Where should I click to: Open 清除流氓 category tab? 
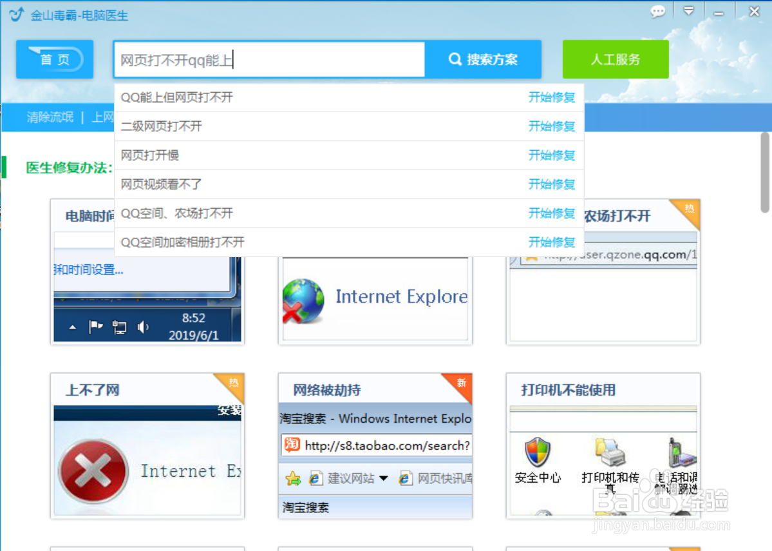click(50, 117)
